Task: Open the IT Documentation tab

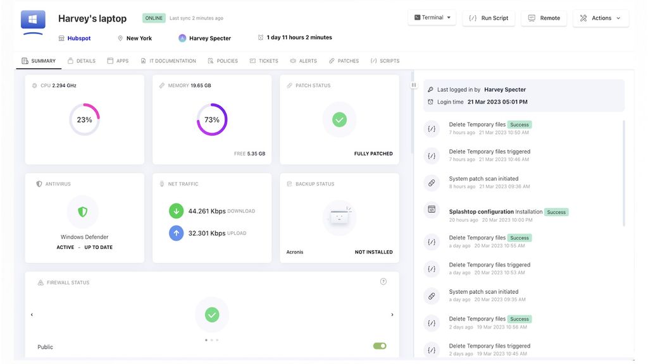Action: point(168,61)
